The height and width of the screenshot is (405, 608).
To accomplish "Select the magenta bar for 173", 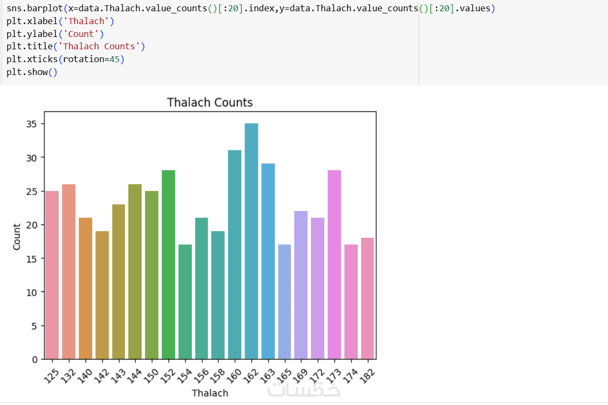I will [335, 265].
